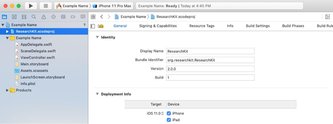The image size is (333, 124).
Task: Switch to the General tab
Action: coord(120,26)
